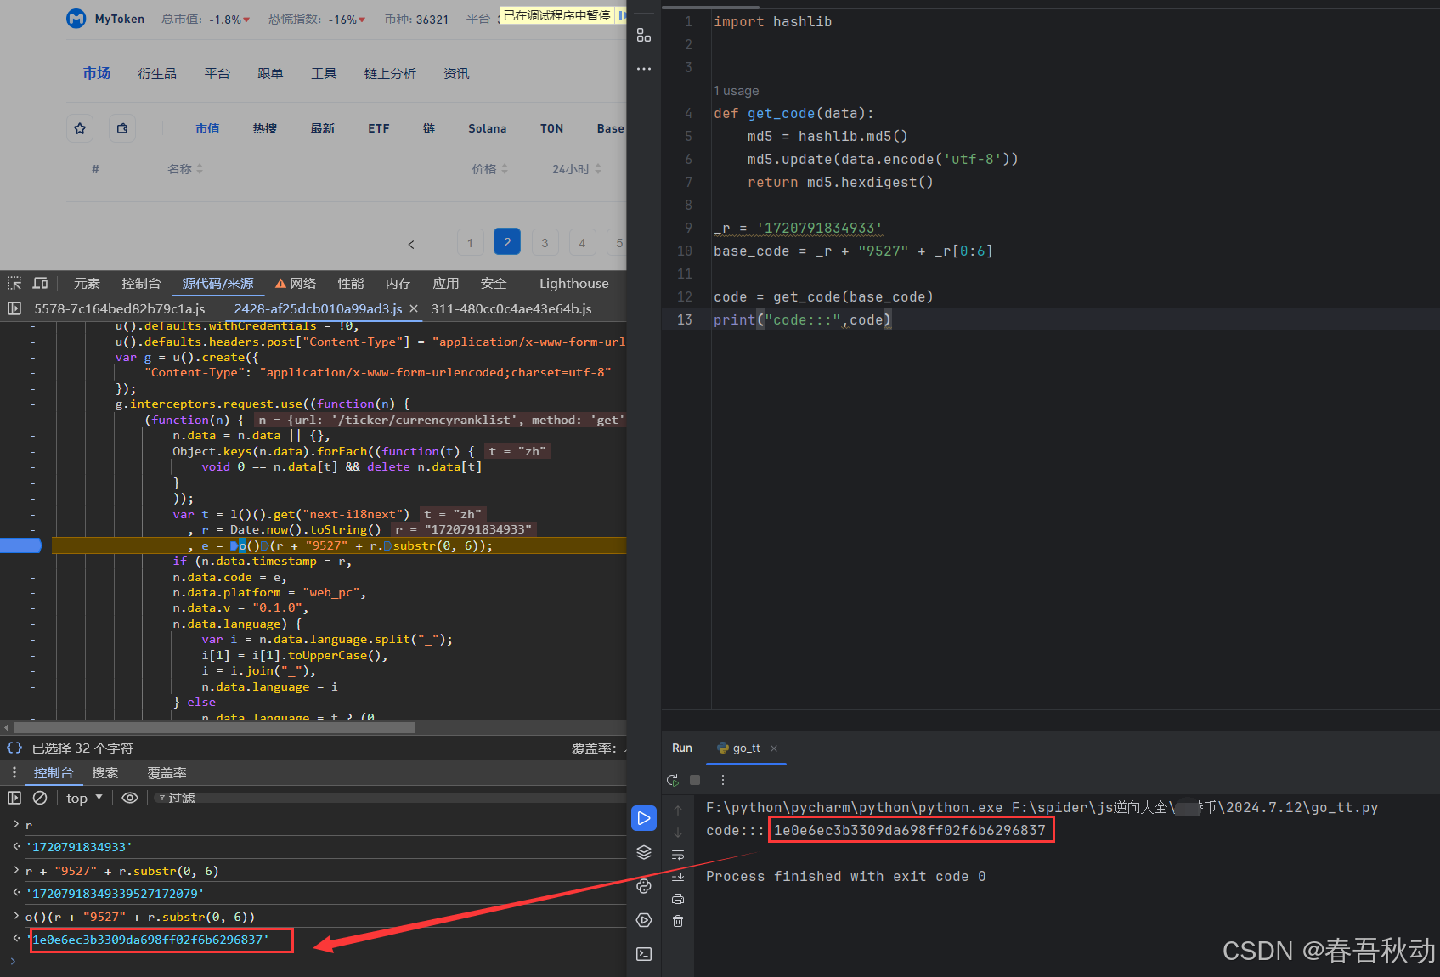Viewport: 1440px width, 977px height.
Task: Switch to the 搜索 drawer tab
Action: [x=105, y=772]
